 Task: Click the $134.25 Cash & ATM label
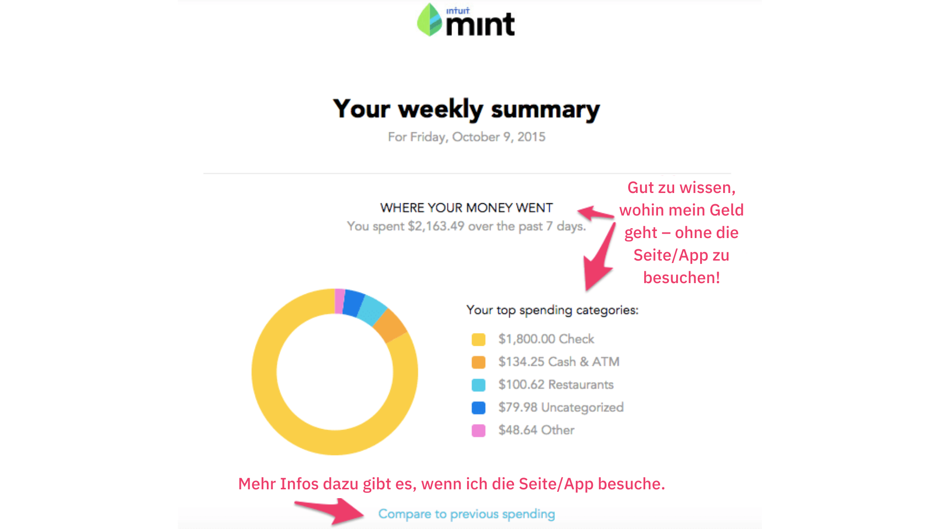(x=559, y=361)
